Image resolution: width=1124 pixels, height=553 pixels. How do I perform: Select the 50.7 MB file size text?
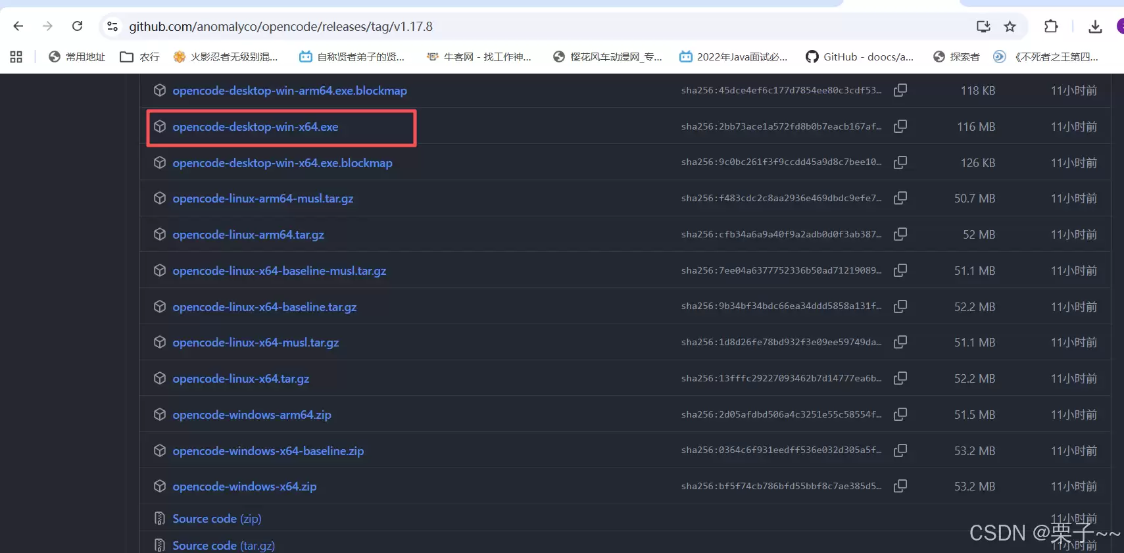(975, 199)
